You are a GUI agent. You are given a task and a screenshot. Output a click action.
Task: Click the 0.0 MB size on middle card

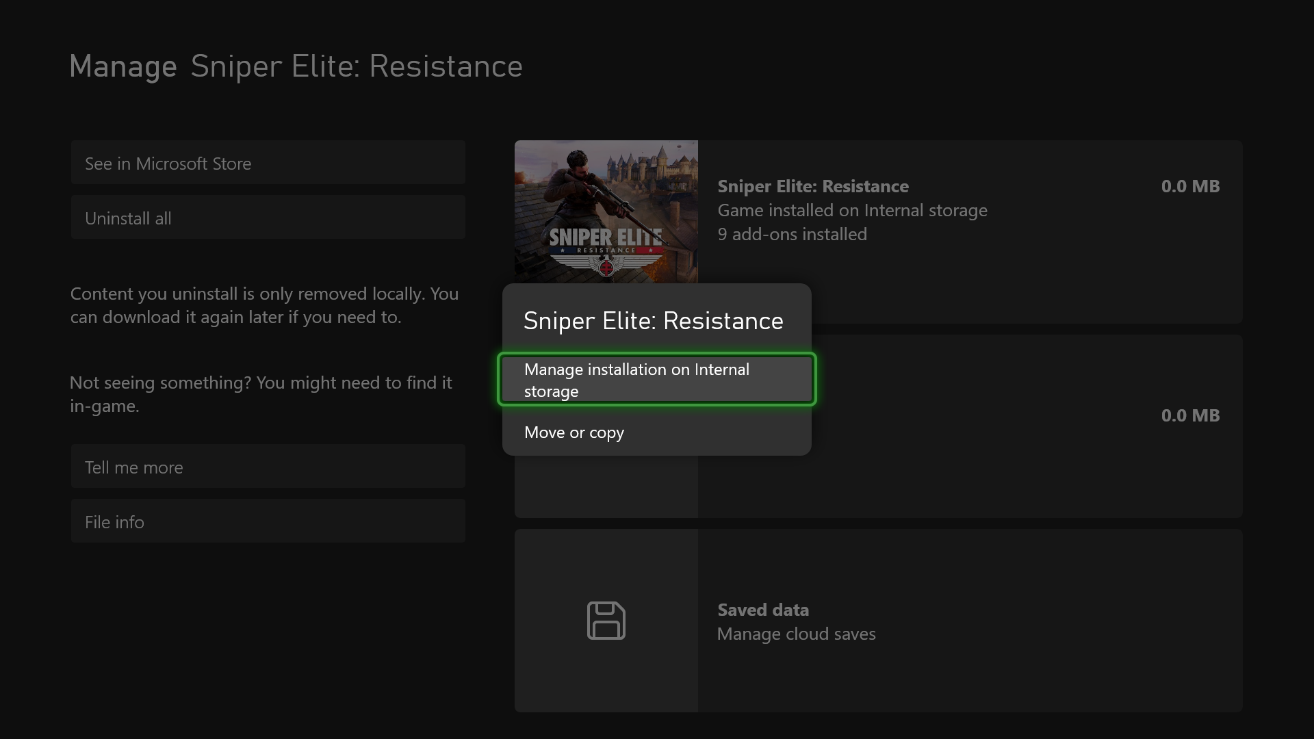[1190, 415]
